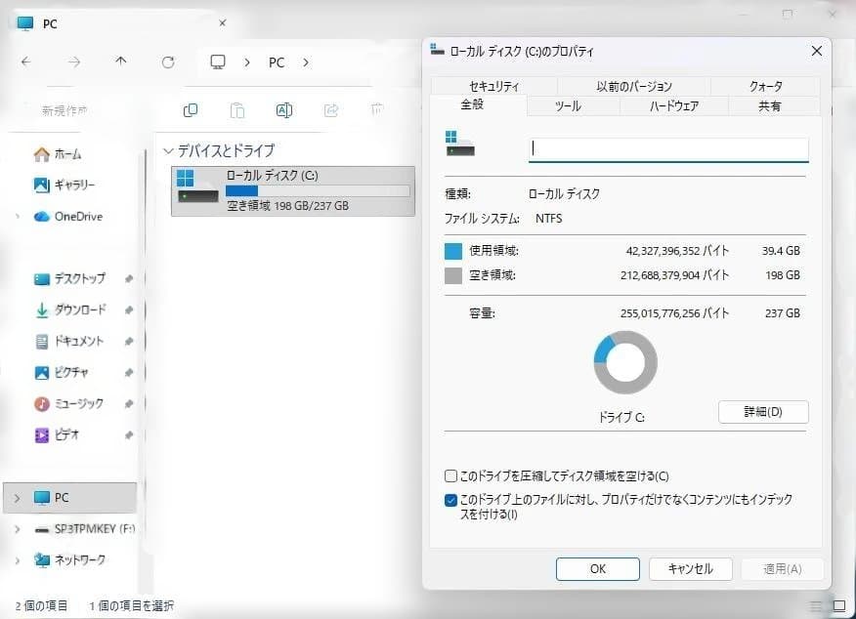This screenshot has width=856, height=619.
Task: Expand the PC breadcrumb chevron
Action: click(306, 62)
